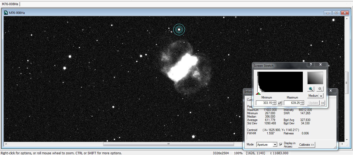The height and width of the screenshot is (155, 353).
Task: Select the M76-008Ha document tab
Action: (x=10, y=4)
